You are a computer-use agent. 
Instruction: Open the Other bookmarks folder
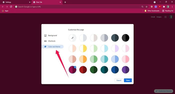[152, 11]
